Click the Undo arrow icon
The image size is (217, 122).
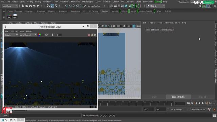(34, 6)
